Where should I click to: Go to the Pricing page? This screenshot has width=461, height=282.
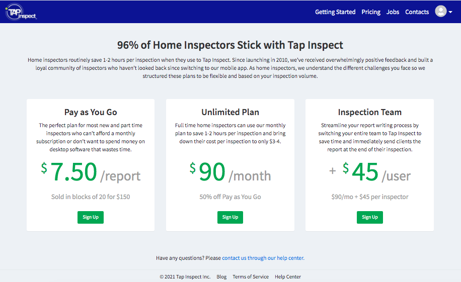pos(371,12)
